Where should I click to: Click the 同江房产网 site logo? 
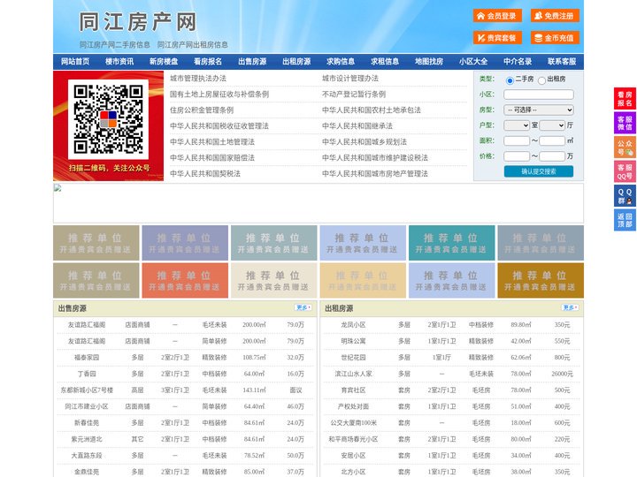(x=138, y=22)
